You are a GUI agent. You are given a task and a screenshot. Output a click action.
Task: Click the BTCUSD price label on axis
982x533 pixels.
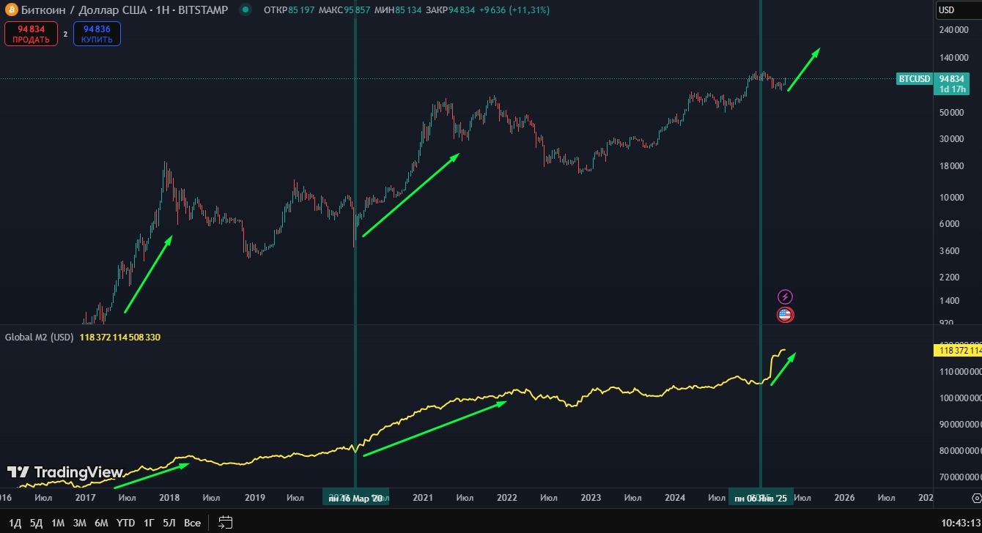914,79
